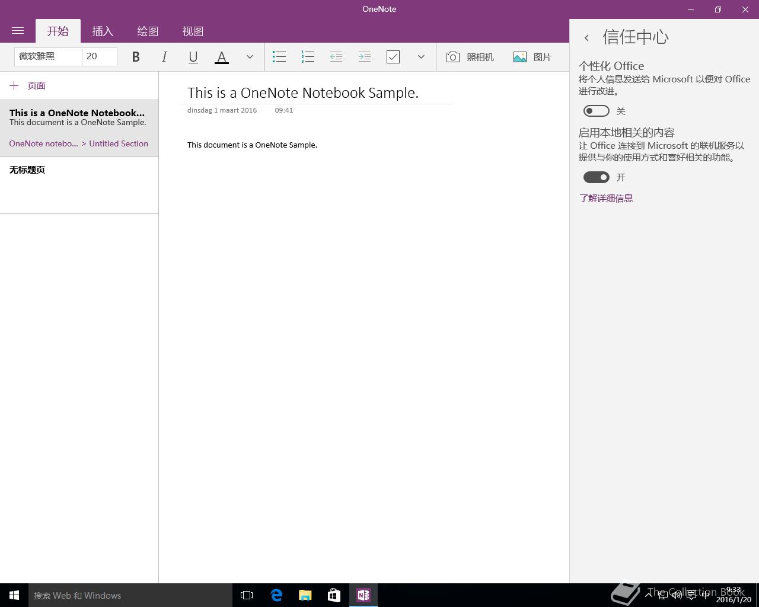Screen dimensions: 759x607
Task: Decrease the paragraph indent
Action: pyautogui.click(x=336, y=57)
